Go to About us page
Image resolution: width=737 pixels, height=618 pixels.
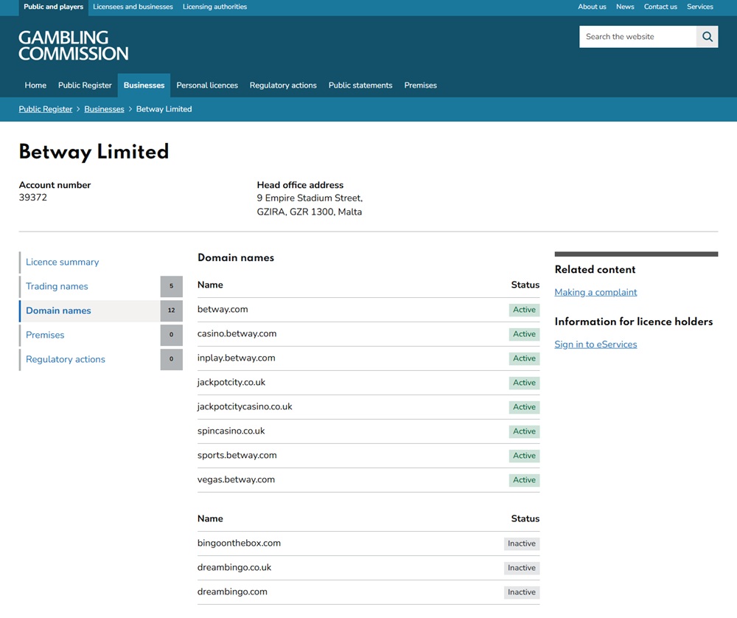(x=592, y=7)
